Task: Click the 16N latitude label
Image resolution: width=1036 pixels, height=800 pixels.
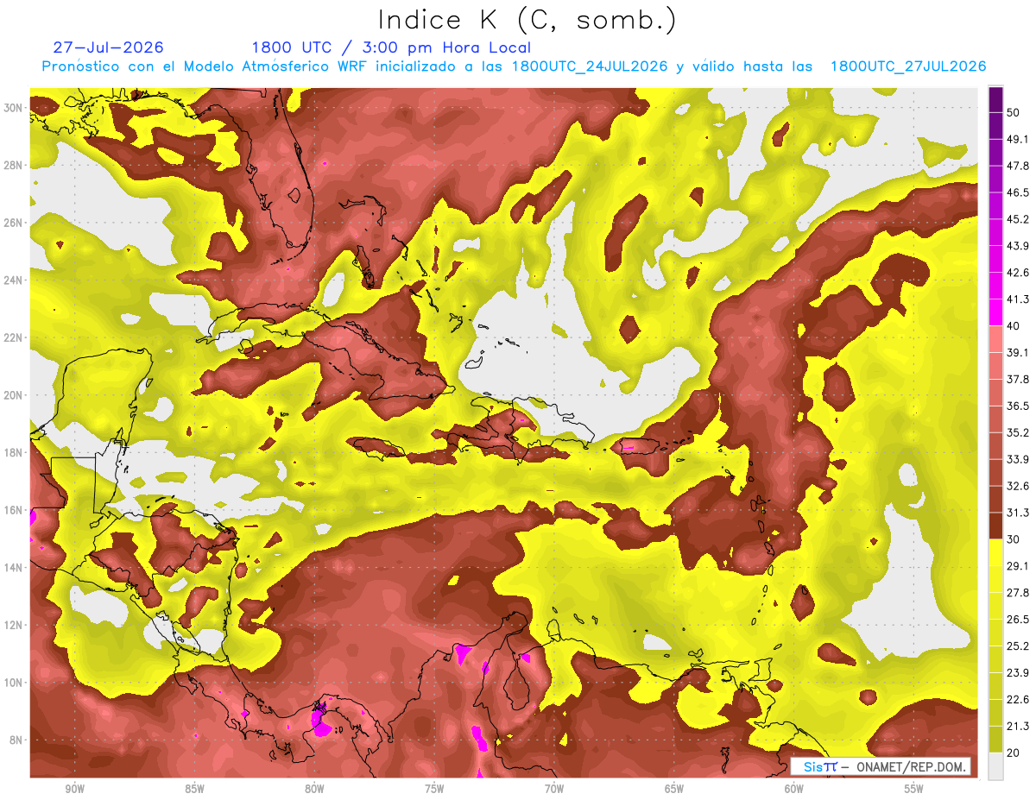Action: pyautogui.click(x=14, y=510)
